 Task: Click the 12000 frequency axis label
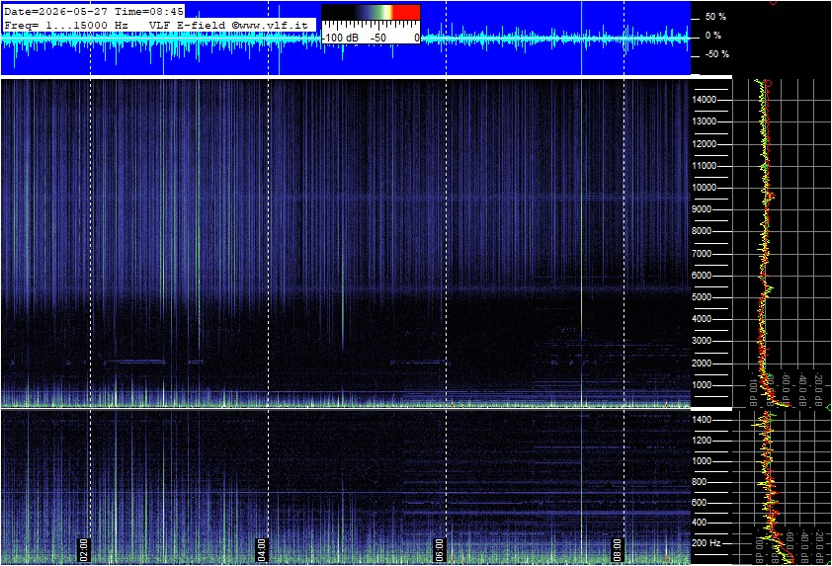coord(705,144)
